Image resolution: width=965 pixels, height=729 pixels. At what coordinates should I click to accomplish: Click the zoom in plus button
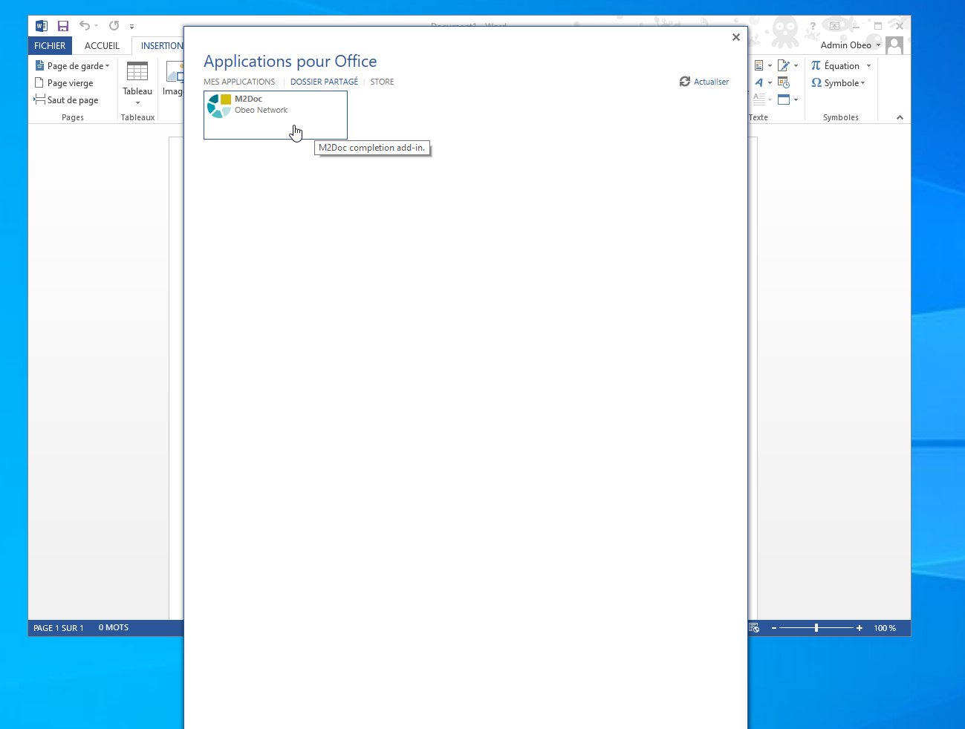[860, 628]
